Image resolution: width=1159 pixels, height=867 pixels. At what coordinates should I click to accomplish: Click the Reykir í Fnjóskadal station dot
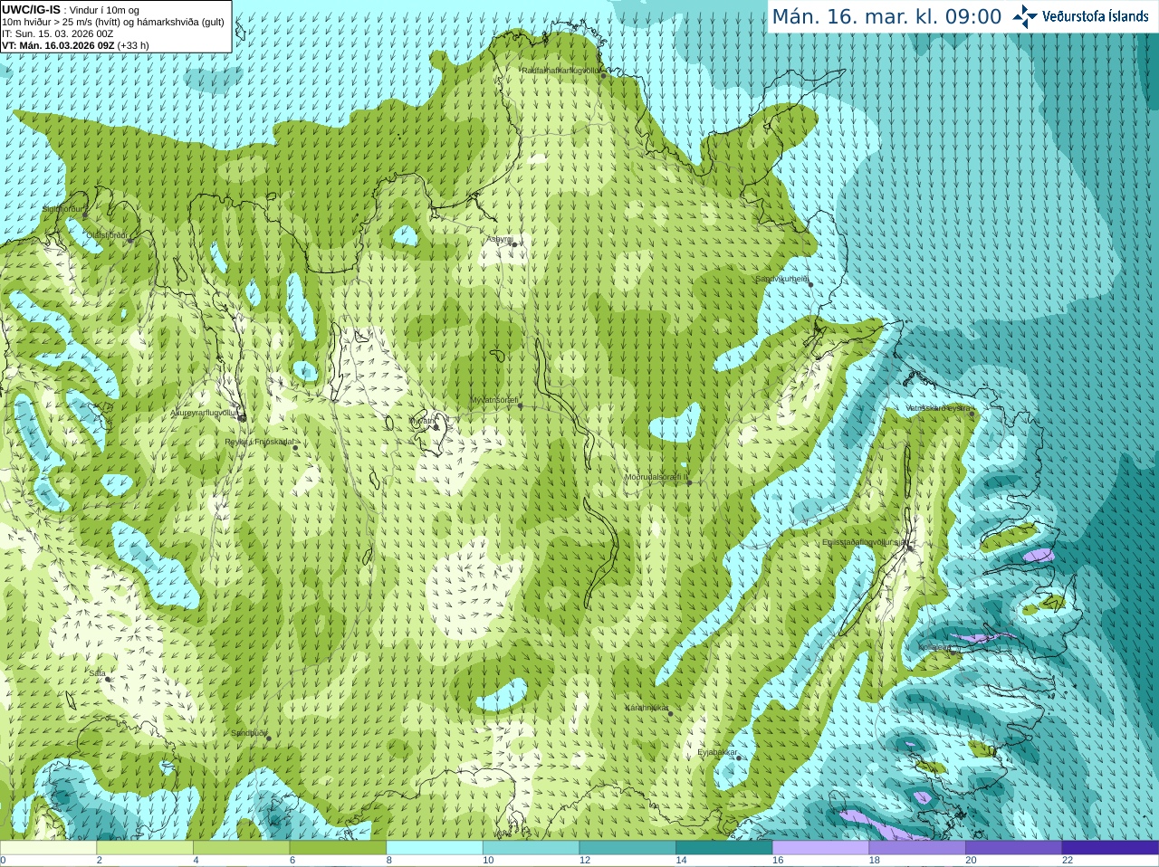point(294,447)
